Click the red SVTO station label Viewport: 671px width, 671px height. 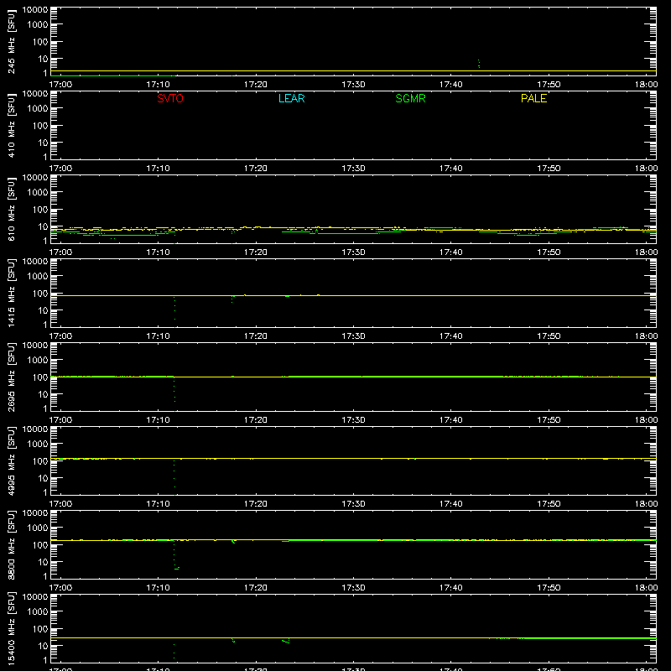170,98
